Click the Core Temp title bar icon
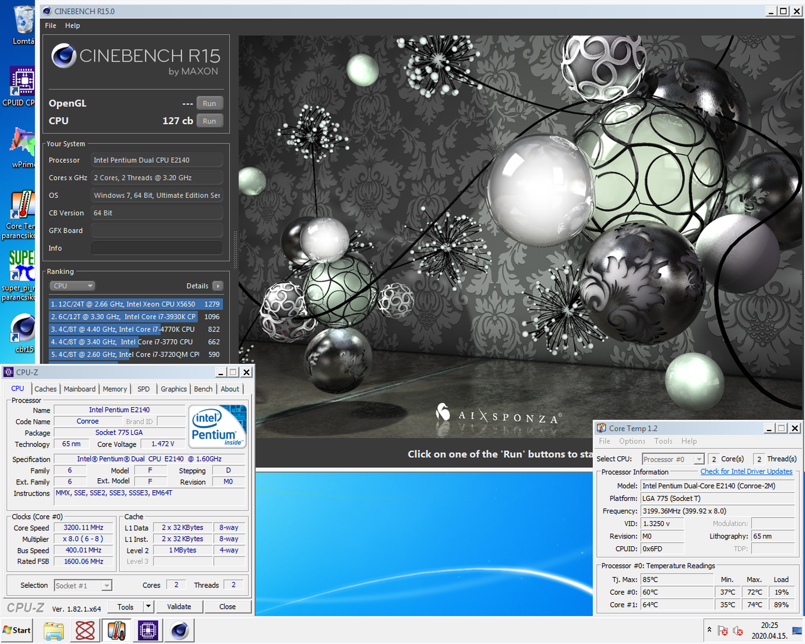 (601, 428)
